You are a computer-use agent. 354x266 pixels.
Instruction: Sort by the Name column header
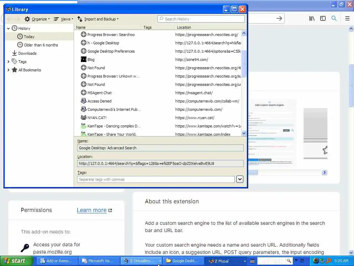click(x=108, y=27)
